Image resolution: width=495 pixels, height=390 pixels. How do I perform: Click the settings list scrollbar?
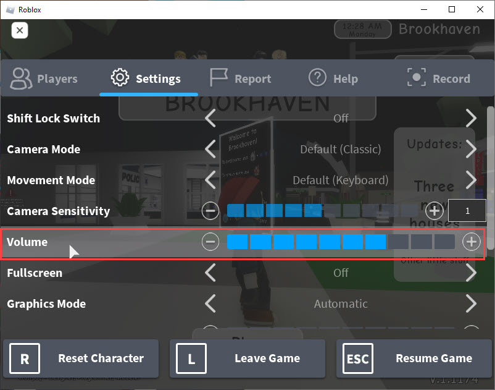pyautogui.click(x=490, y=177)
